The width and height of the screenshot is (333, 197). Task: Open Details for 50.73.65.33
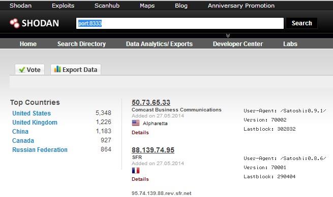click(140, 133)
